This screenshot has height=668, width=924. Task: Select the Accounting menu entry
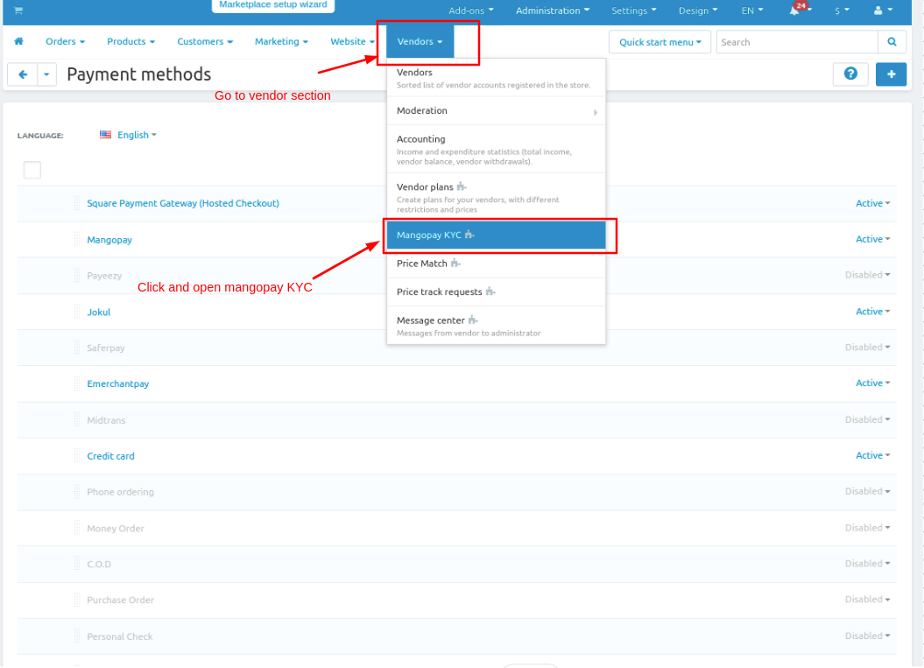click(496, 149)
